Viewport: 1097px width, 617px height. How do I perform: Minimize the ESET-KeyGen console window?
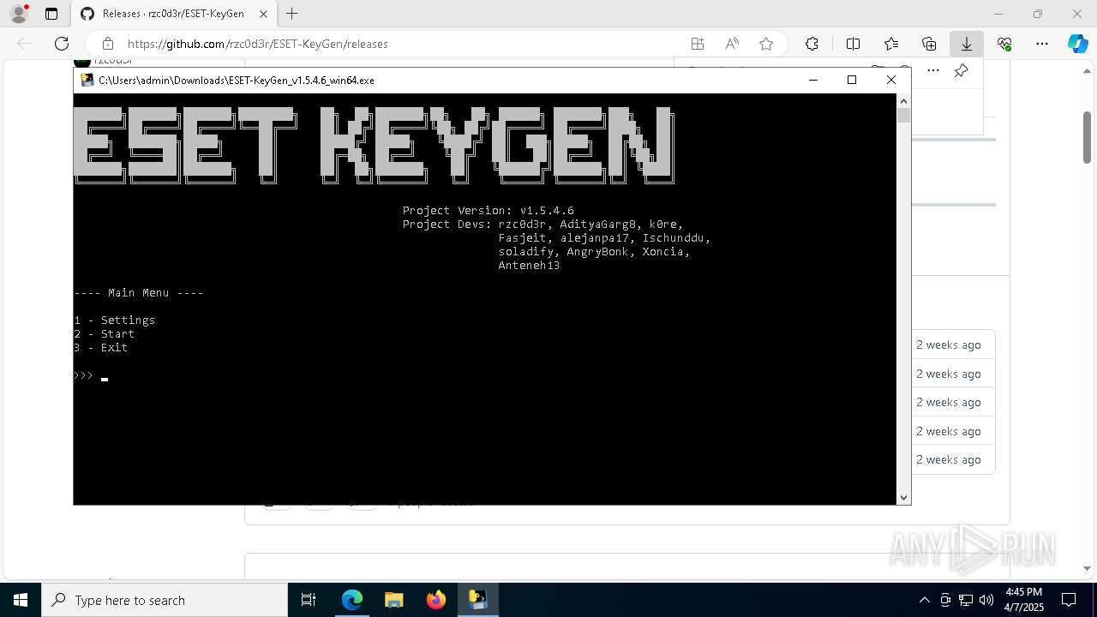tap(812, 80)
